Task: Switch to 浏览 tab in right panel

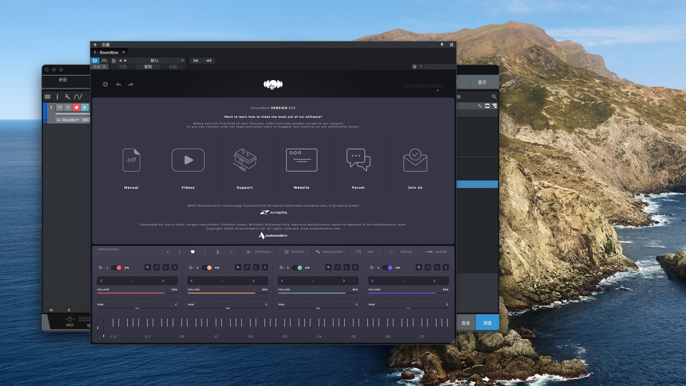Action: 487,323
